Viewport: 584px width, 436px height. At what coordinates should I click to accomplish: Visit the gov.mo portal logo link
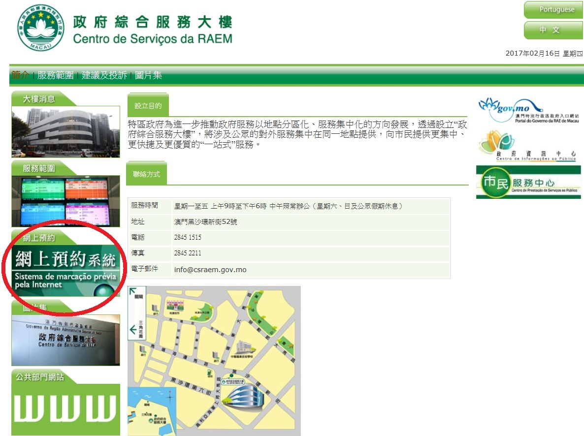pos(528,111)
